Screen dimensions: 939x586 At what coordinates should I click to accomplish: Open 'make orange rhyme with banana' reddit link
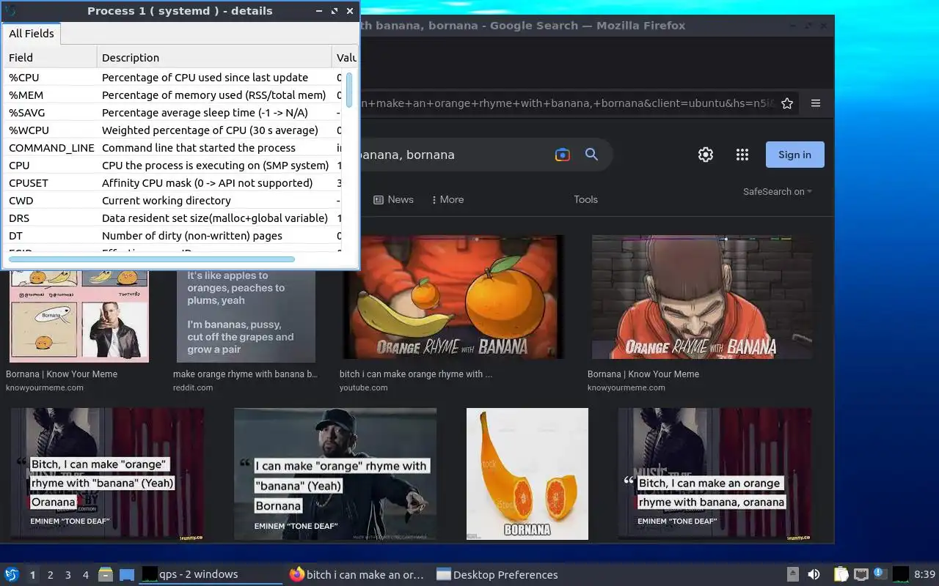click(x=246, y=374)
